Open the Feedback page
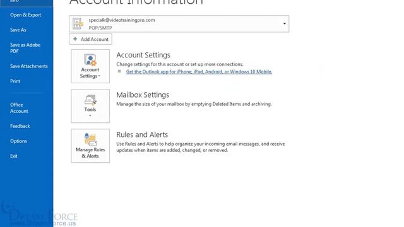The height and width of the screenshot is (227, 404). [20, 126]
